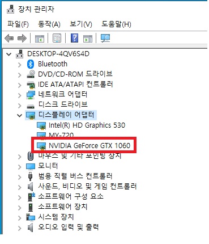Click the mouse pointing devices icon
The width and height of the screenshot is (209, 244).
point(31,156)
